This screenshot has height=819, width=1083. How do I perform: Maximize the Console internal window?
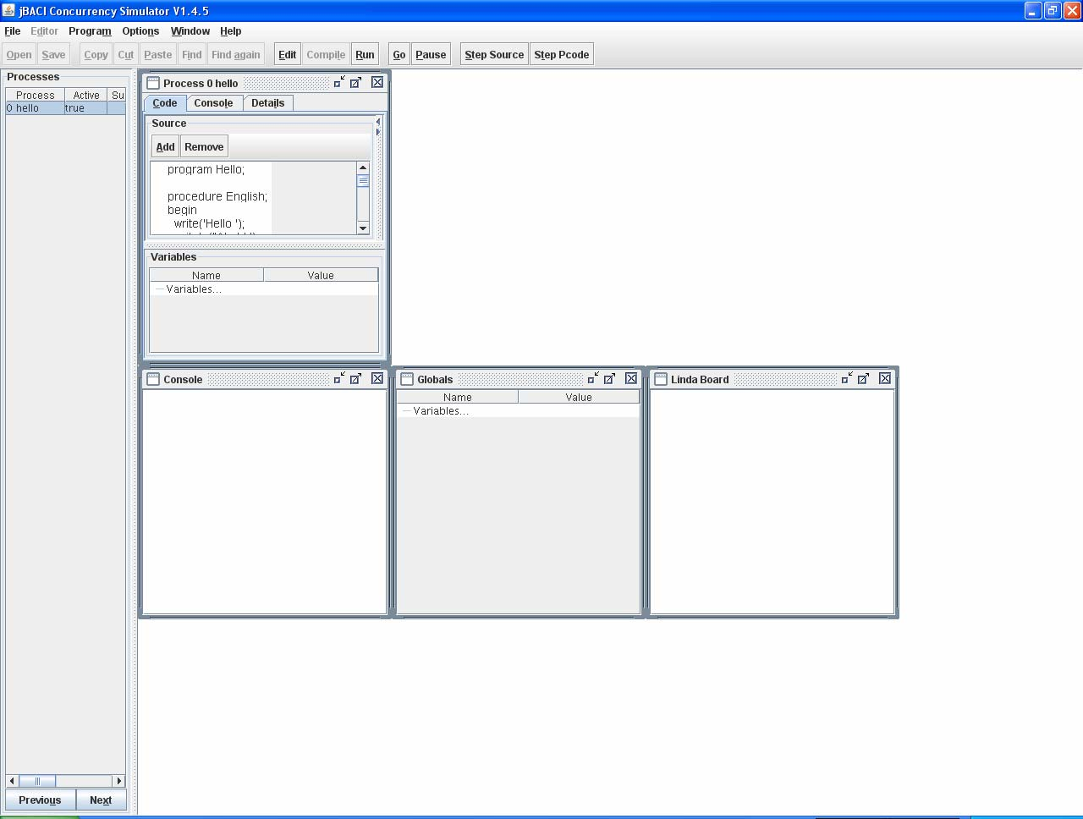[356, 378]
